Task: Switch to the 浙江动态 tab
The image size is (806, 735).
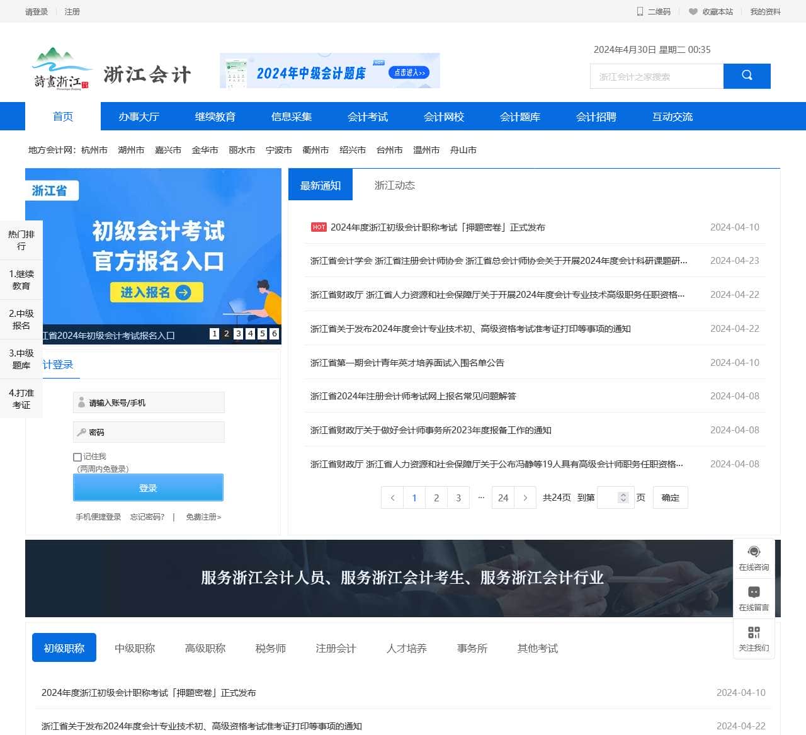Action: [x=394, y=185]
